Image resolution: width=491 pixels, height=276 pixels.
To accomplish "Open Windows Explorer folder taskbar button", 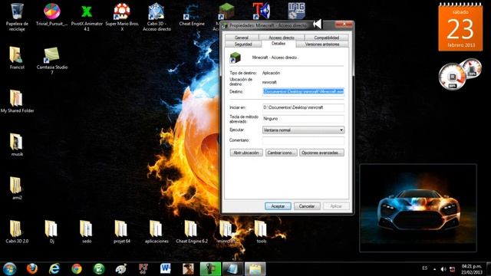I will pos(255,269).
